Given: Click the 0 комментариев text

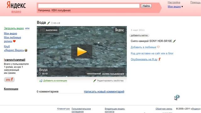Looking at the screenshot, I should tap(47, 92).
